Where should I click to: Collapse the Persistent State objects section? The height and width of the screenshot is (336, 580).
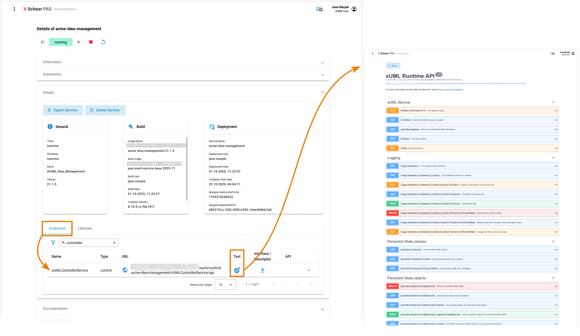(x=553, y=278)
